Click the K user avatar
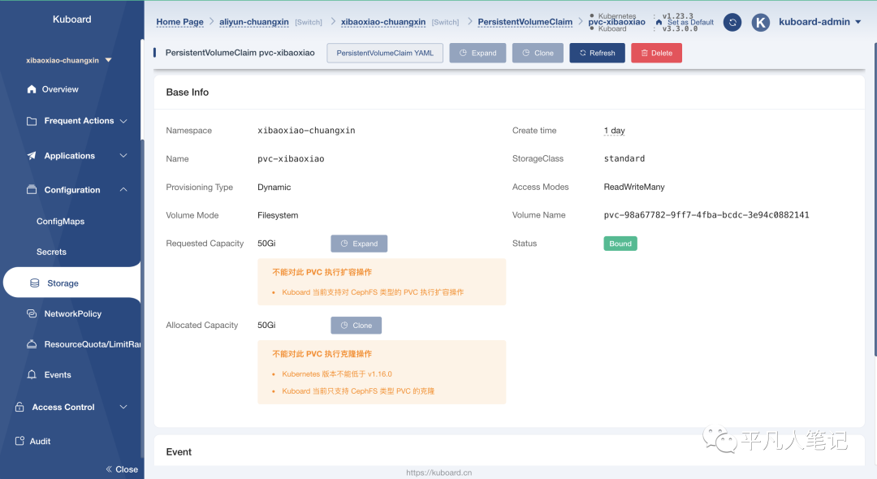 [760, 23]
